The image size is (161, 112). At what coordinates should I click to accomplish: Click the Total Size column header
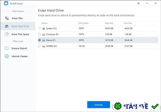[109, 23]
